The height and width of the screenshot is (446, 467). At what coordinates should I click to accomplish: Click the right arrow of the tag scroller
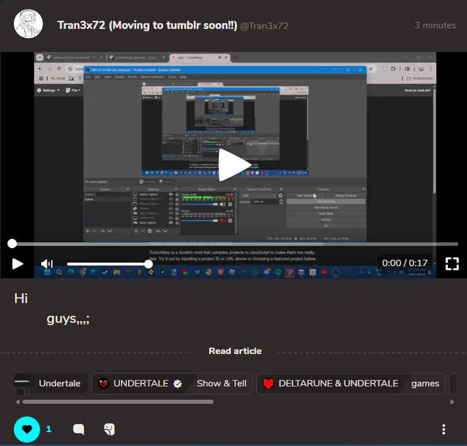click(x=452, y=402)
